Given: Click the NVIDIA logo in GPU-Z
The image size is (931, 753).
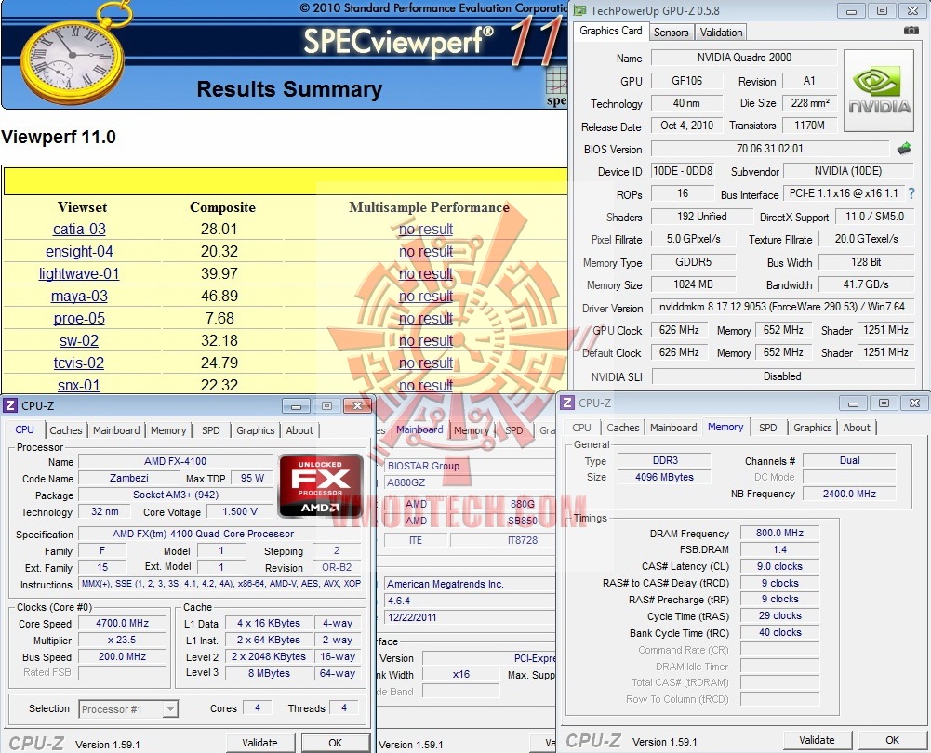Looking at the screenshot, I should click(878, 90).
